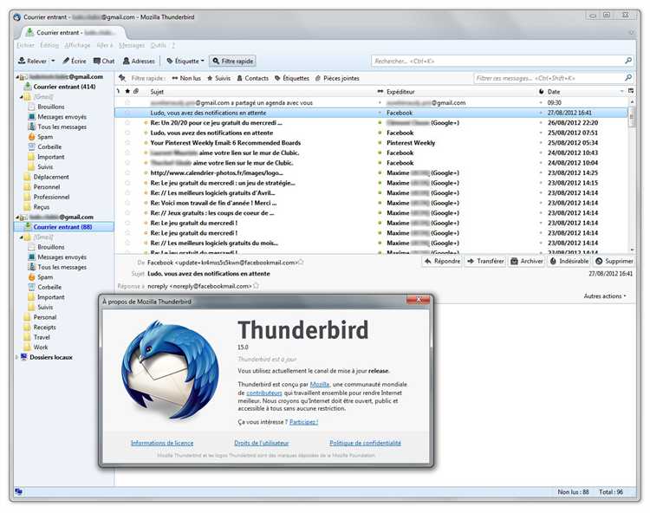Click the Participez ! link
Viewport: 650px width, 513px height.
tap(303, 422)
